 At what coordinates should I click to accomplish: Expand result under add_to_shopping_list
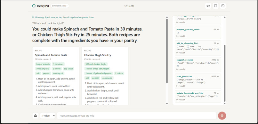[x=181, y=53]
